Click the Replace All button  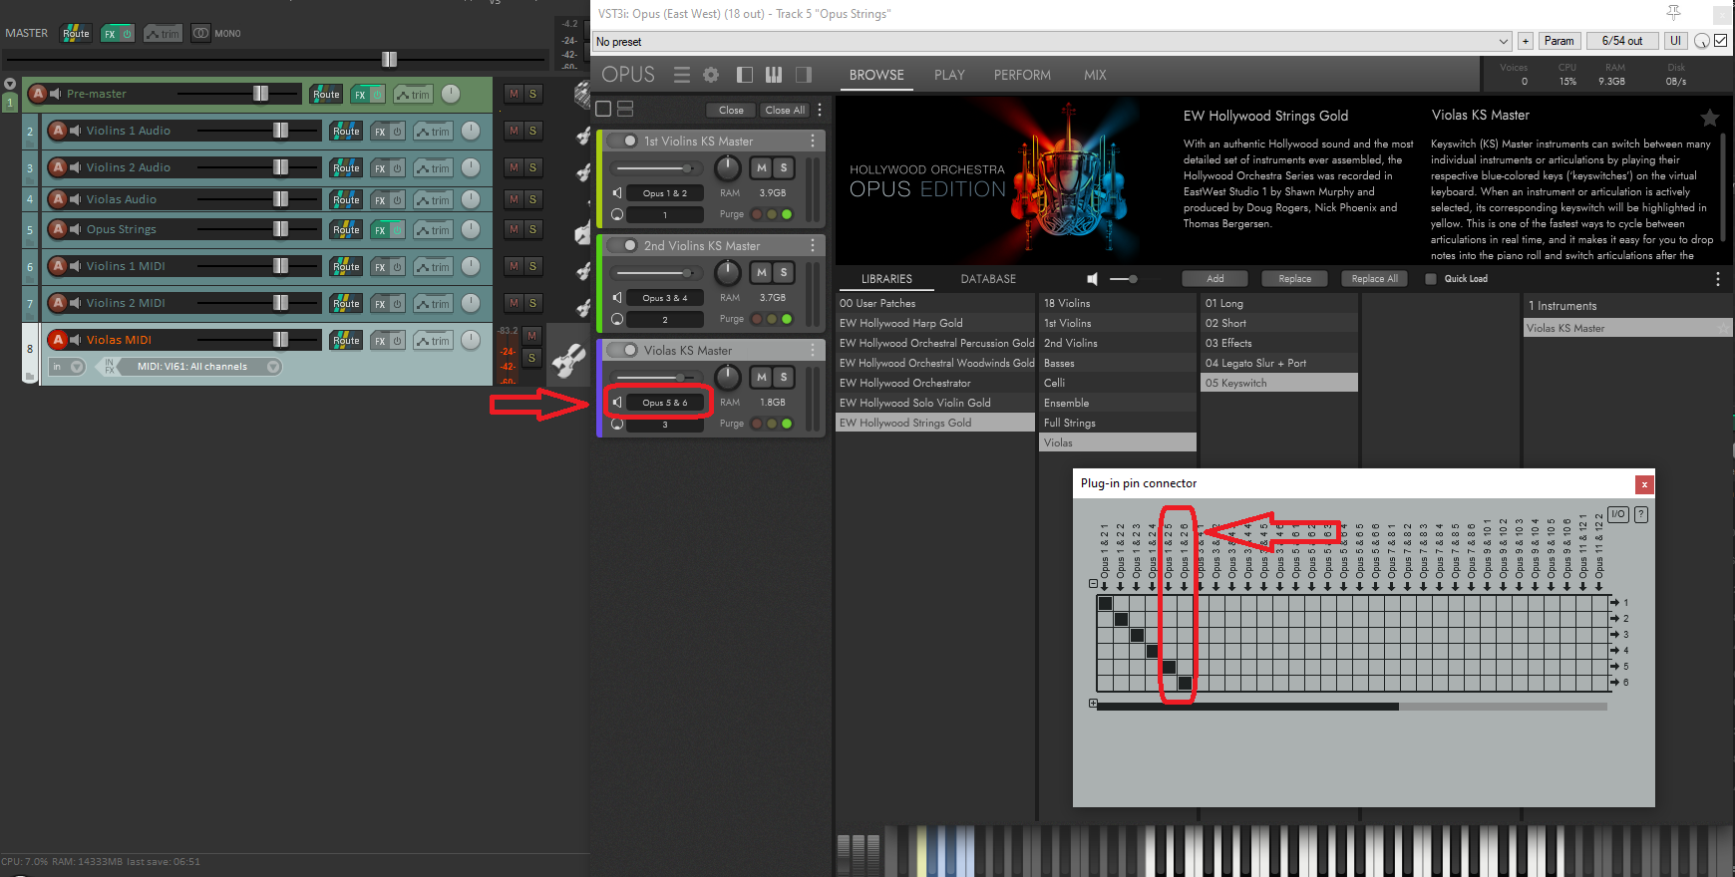pos(1374,279)
